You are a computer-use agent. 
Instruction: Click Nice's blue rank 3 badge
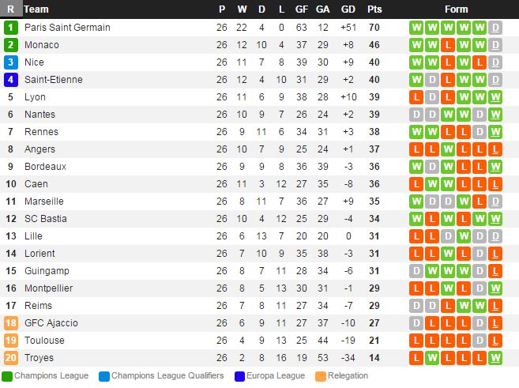point(10,62)
